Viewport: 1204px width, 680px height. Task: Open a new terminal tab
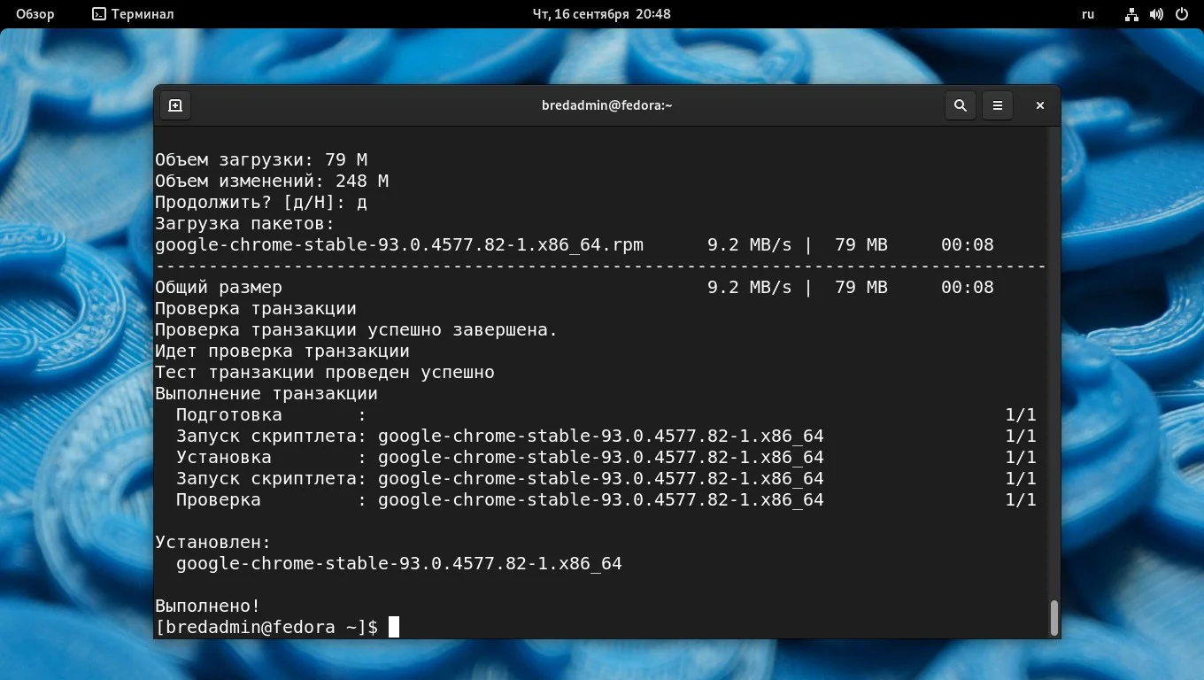(x=175, y=105)
